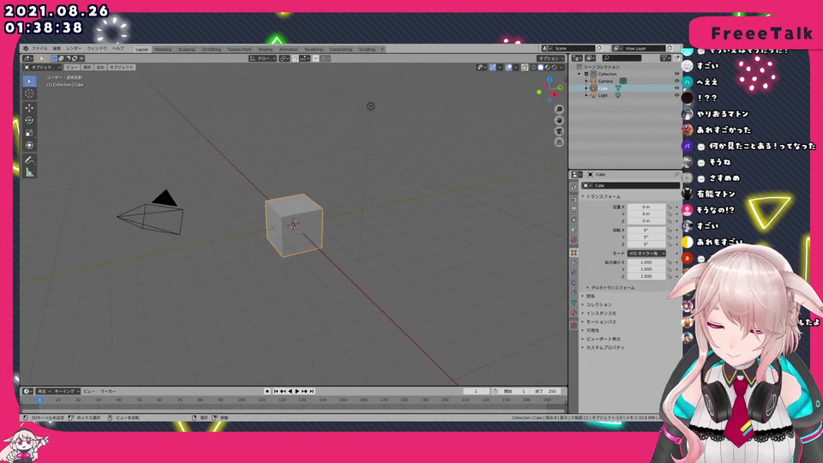
Task: Open the Output properties tab icon
Action: (574, 210)
